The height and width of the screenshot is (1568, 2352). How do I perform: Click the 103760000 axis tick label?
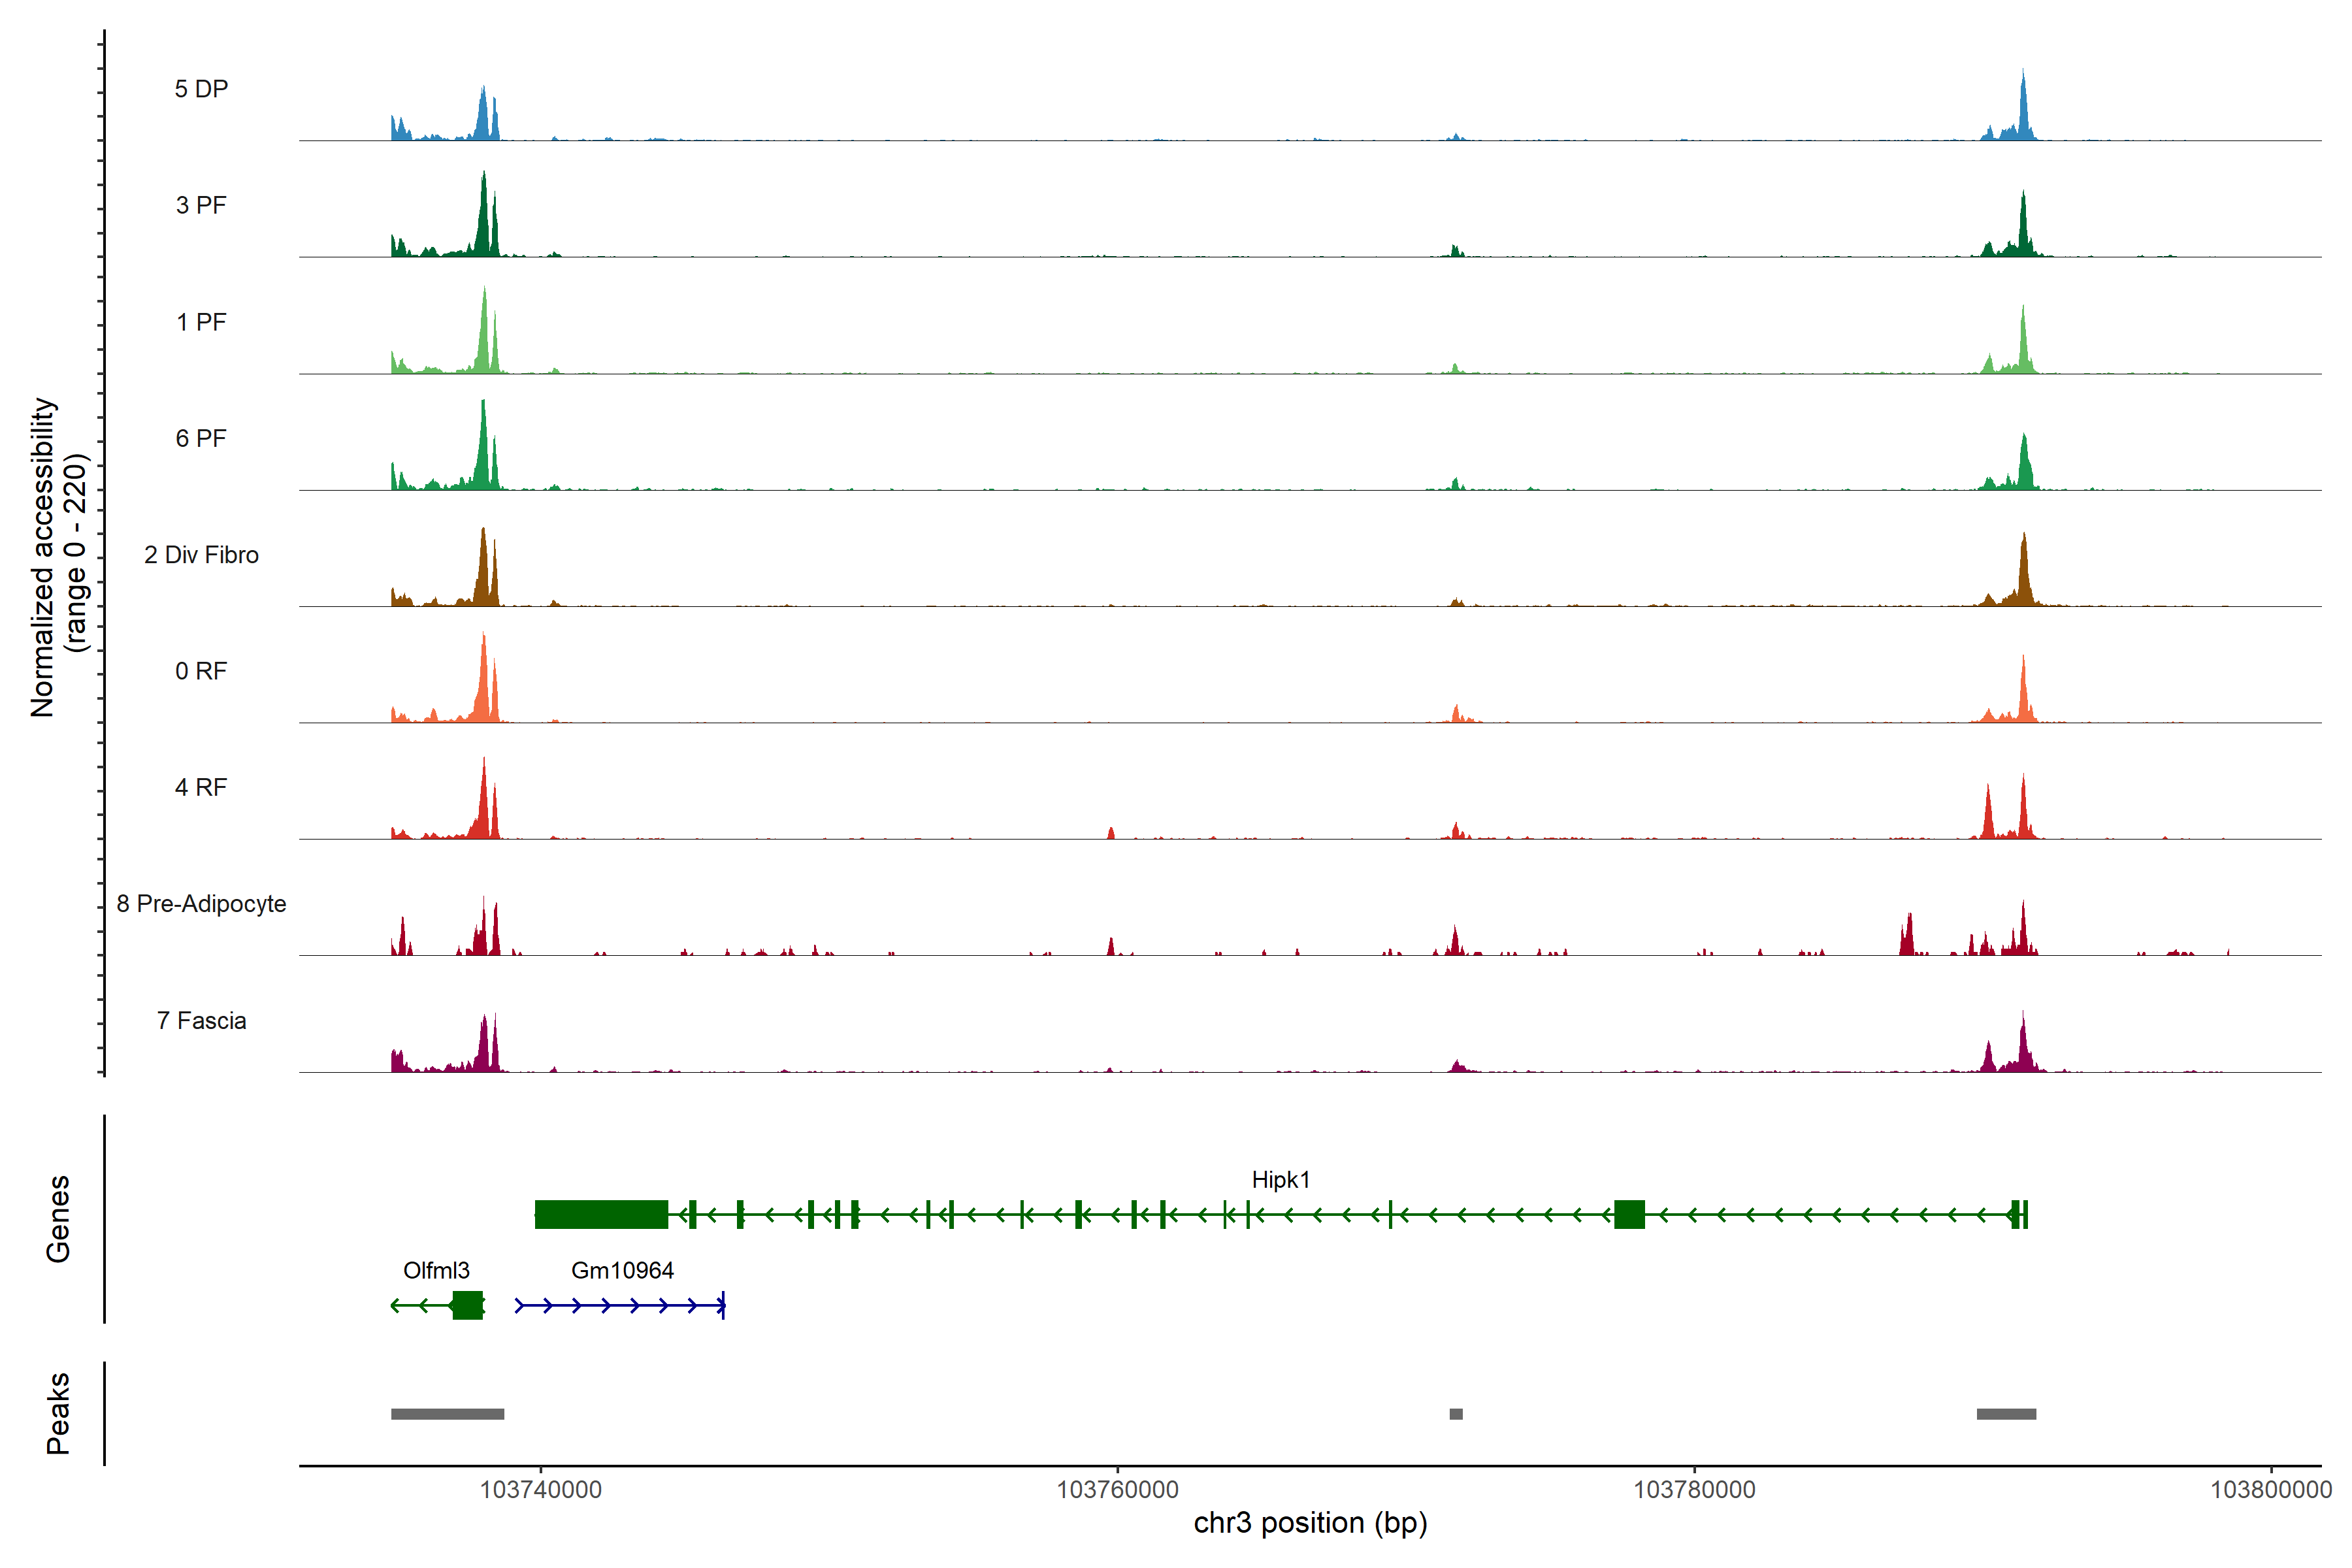pos(1117,1490)
